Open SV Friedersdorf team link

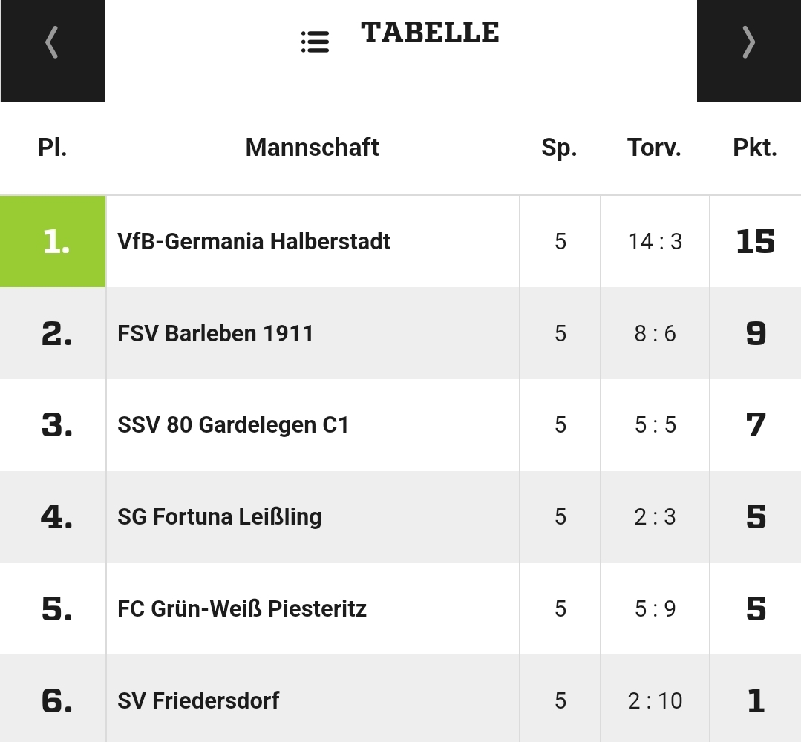tap(198, 700)
